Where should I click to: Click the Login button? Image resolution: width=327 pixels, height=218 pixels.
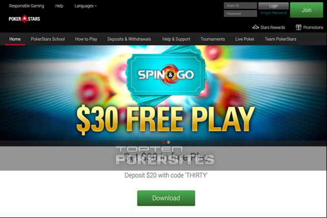point(273,6)
